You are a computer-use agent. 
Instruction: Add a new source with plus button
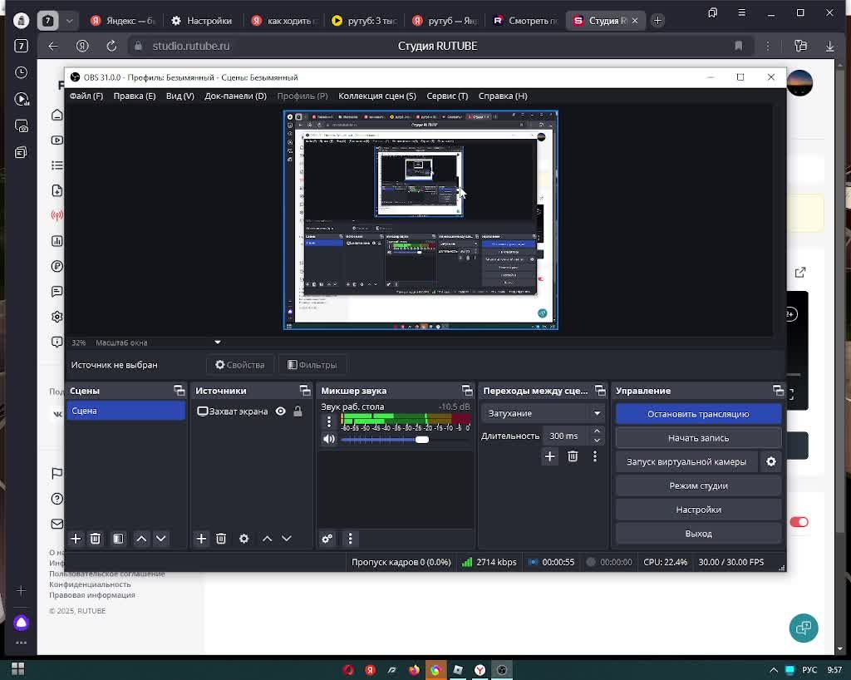(201, 539)
